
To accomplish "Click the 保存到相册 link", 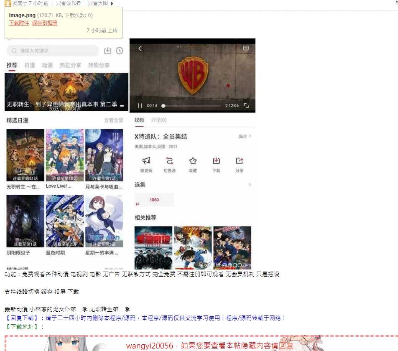I will point(45,23).
